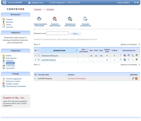Click the globe quick-access icon for srv37857.ht-test.ru domain row
Viewport: 141px width, 121px height.
pyautogui.click(x=125, y=60)
